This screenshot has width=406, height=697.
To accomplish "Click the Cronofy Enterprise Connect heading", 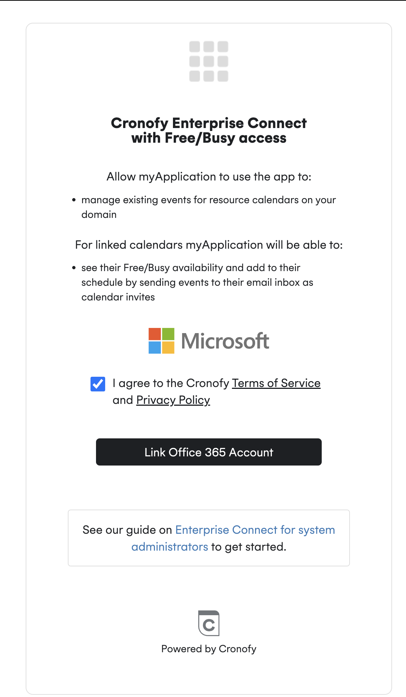I will coord(209,131).
